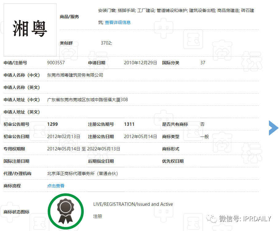Click the 专用权期限 label
This screenshot has width=280, height=231.
[14, 149]
